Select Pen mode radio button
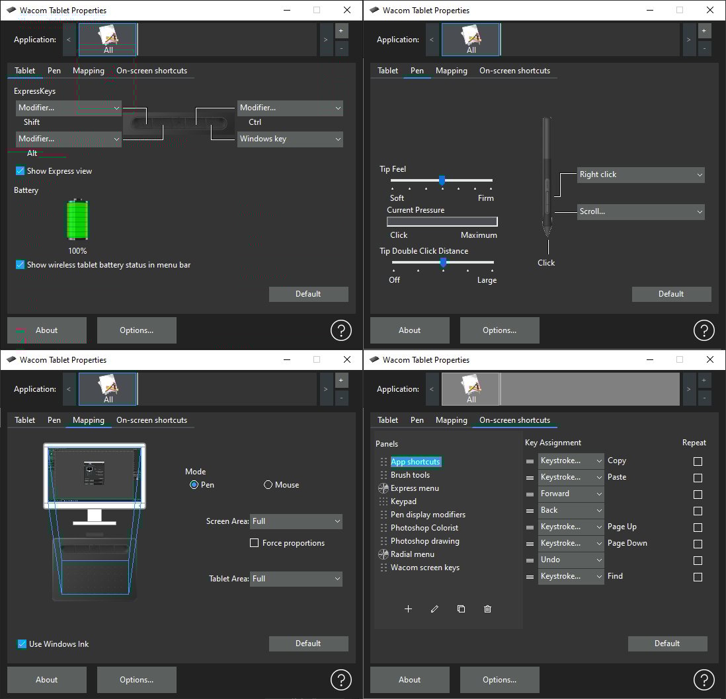 (x=194, y=485)
